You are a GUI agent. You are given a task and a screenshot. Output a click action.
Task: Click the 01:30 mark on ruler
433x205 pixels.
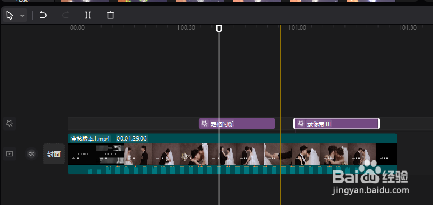(x=409, y=28)
